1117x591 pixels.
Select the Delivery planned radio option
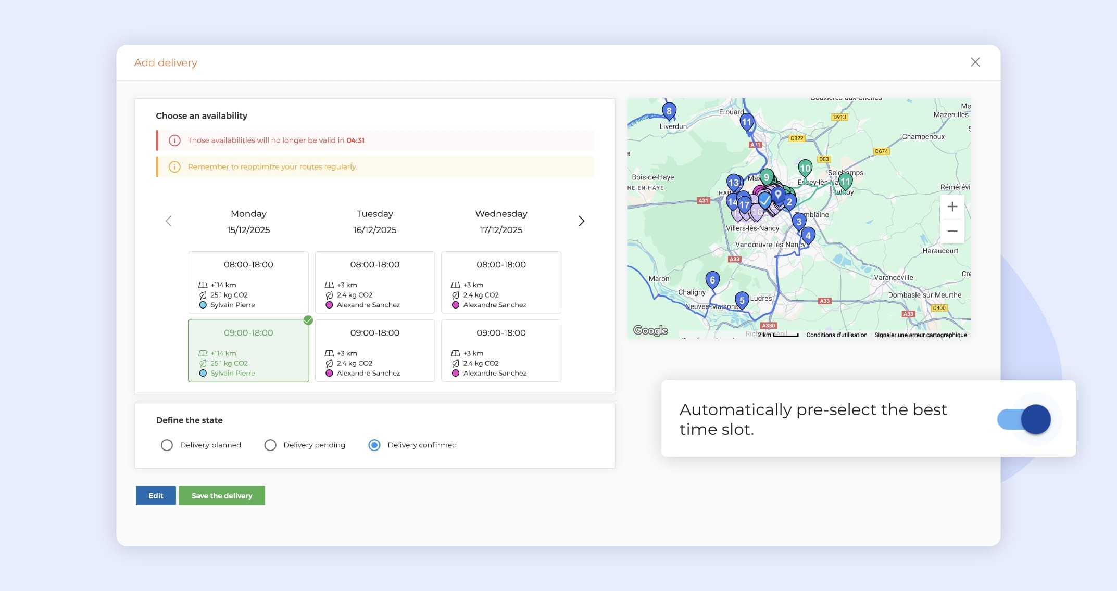167,445
